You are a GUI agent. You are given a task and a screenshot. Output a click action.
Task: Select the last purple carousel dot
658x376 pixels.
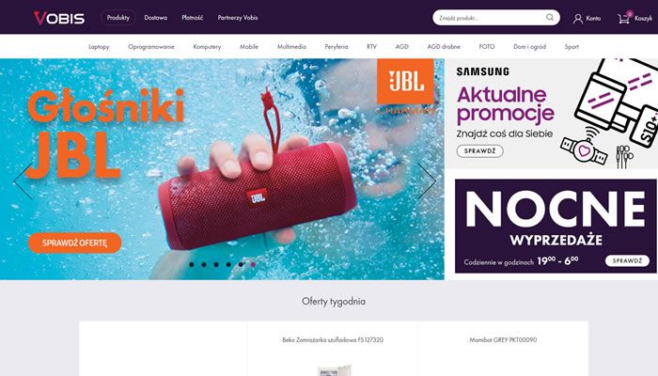pyautogui.click(x=253, y=264)
